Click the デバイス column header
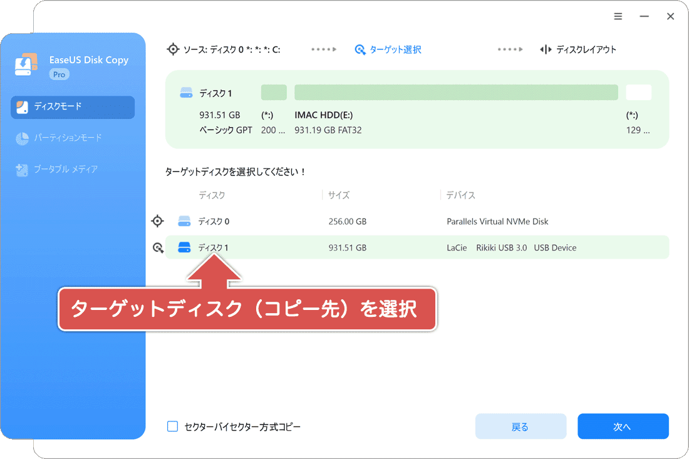This screenshot has height=459, width=689. click(x=461, y=195)
